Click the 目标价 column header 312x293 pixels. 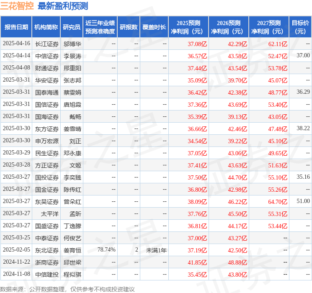(300, 27)
